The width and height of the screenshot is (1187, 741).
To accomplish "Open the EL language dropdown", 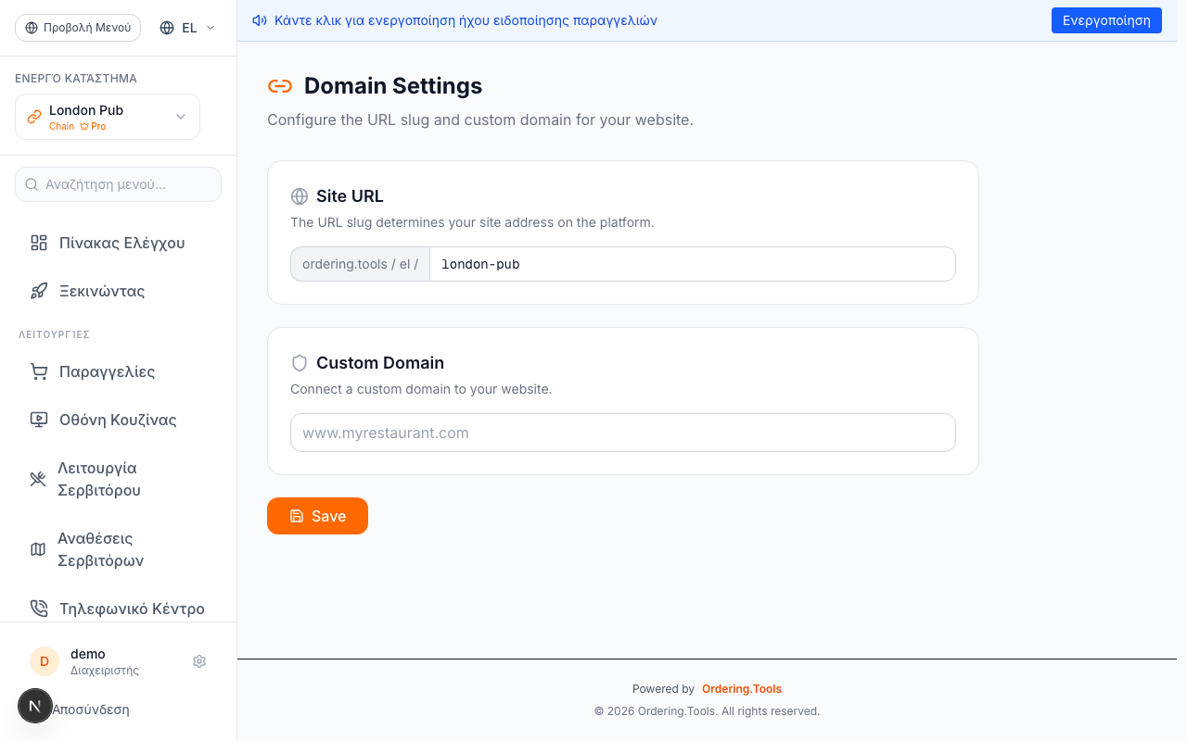I will tap(187, 28).
